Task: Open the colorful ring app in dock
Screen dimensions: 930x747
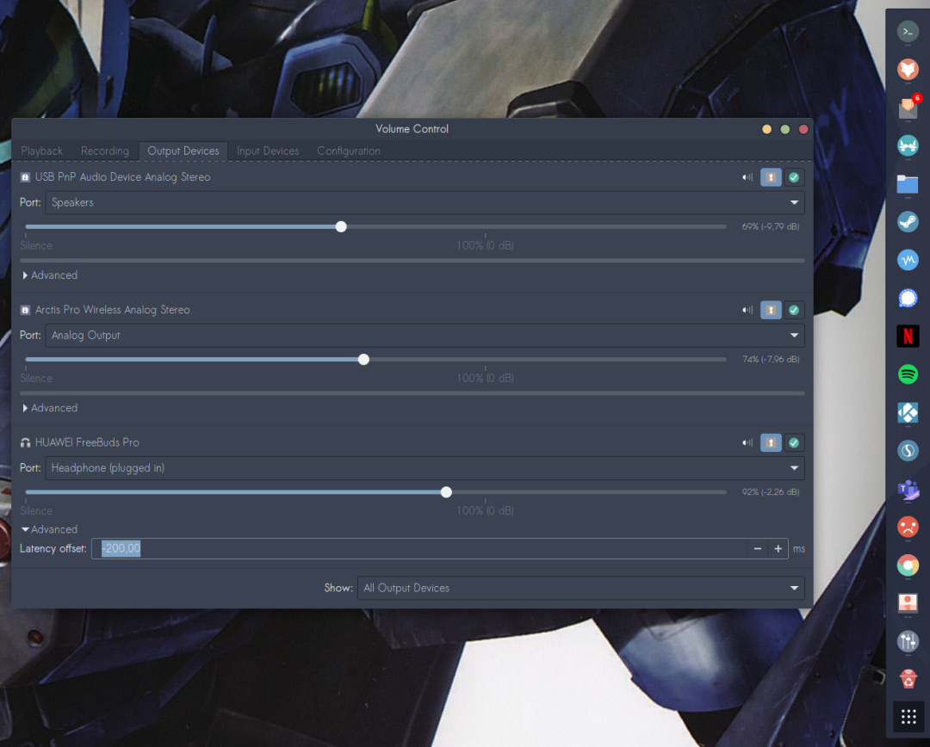Action: 908,565
